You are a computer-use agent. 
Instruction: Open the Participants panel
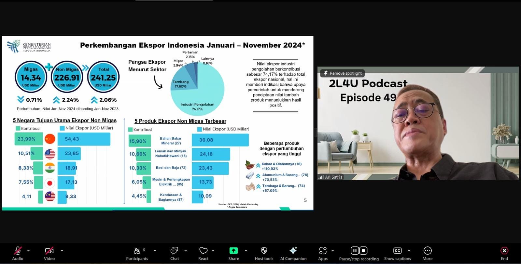click(x=137, y=251)
